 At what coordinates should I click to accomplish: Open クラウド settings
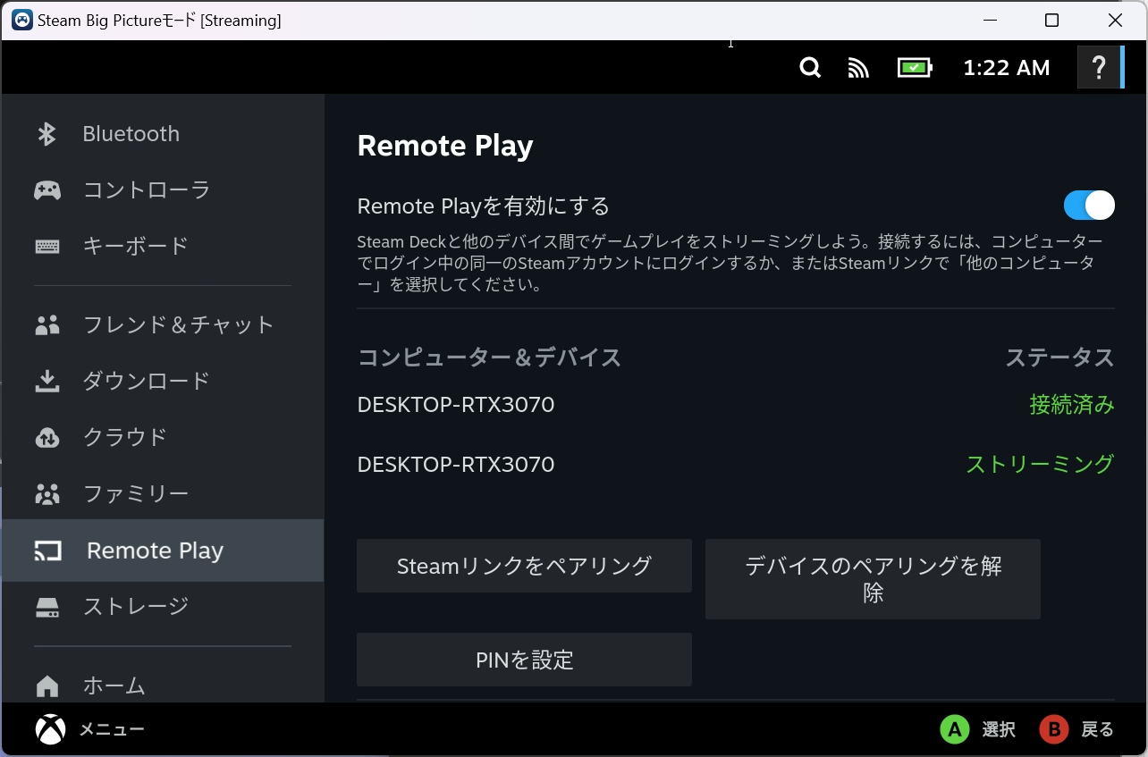pos(163,437)
